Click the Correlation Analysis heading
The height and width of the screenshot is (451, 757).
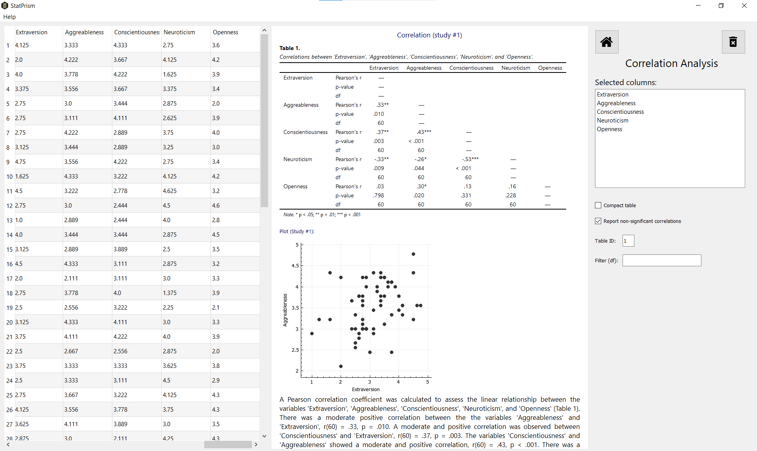point(671,63)
